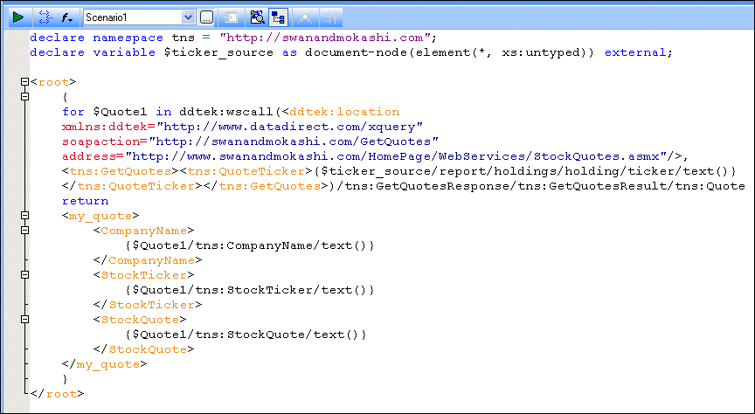The image size is (755, 414).
Task: Click the ellipsis browse scenarios button
Action: [206, 17]
